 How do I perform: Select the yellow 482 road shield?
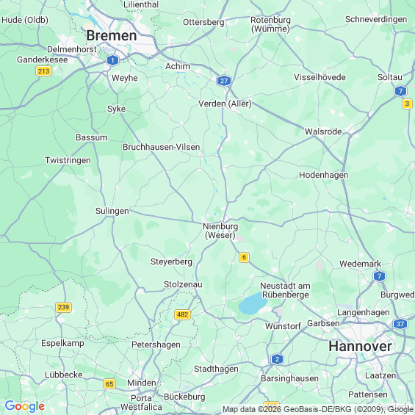tap(183, 314)
